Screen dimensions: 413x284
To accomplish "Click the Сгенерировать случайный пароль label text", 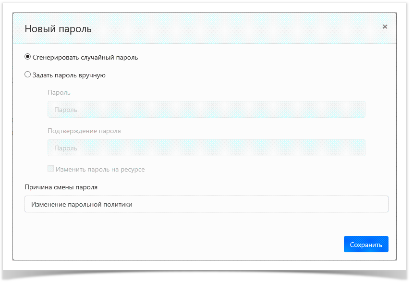I will coord(85,58).
